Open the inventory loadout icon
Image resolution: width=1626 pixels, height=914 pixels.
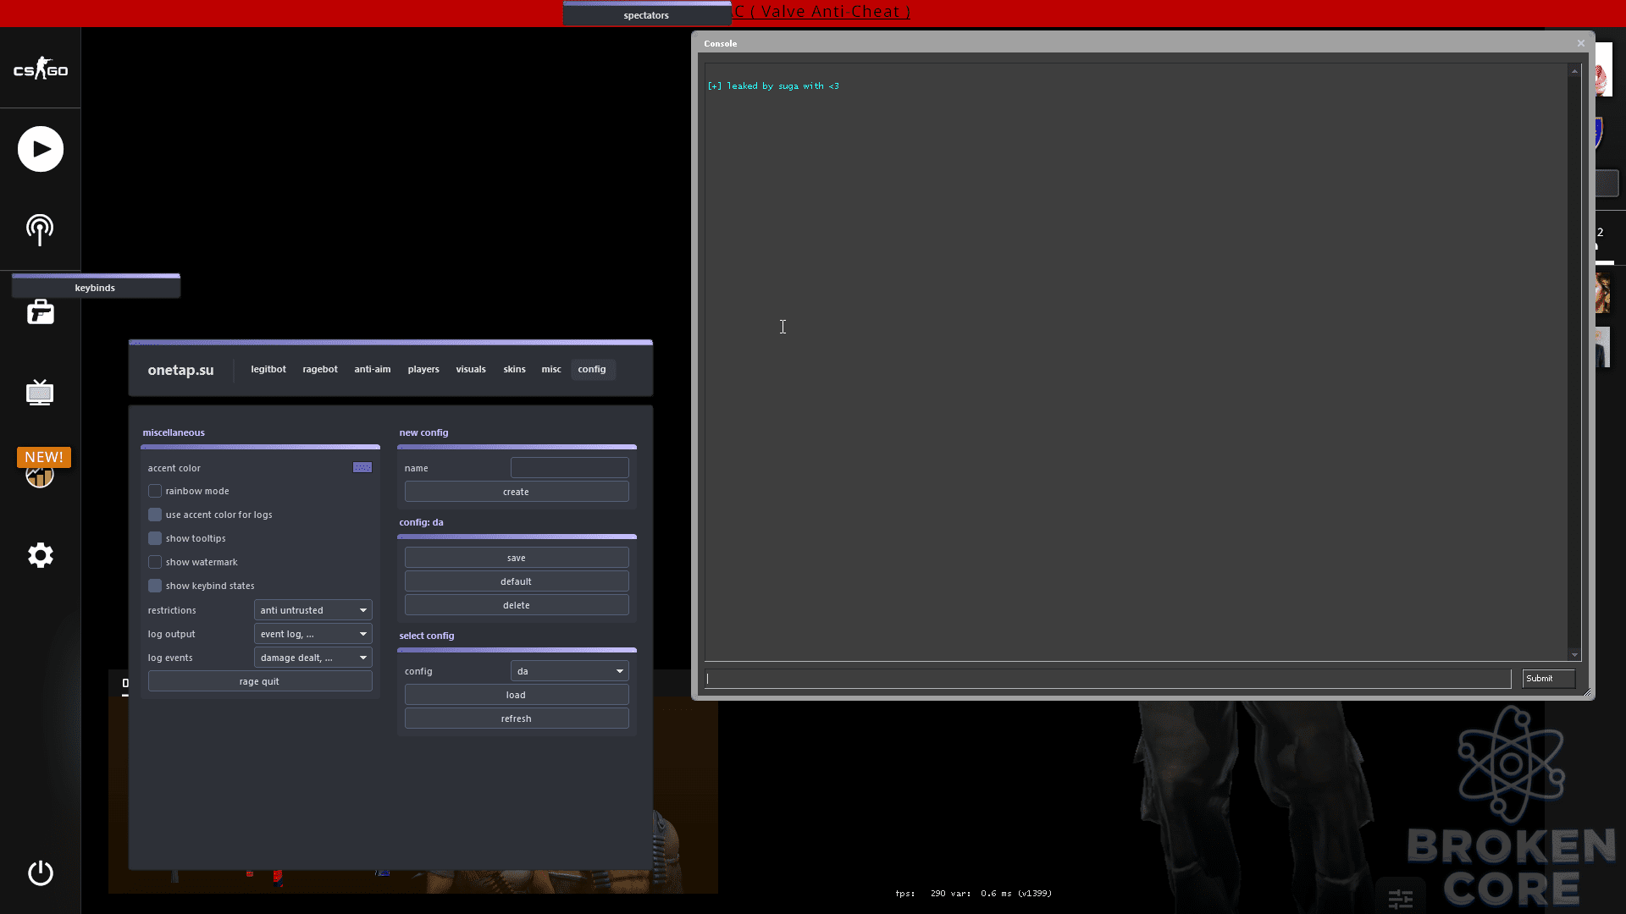41,311
